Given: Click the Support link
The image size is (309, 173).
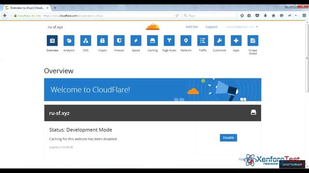Looking at the screenshot, I should click(x=211, y=27).
